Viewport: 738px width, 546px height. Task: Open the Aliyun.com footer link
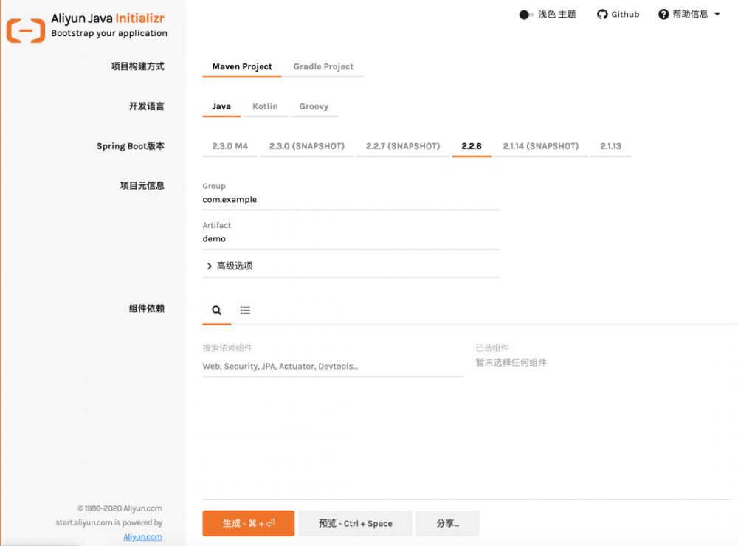142,536
